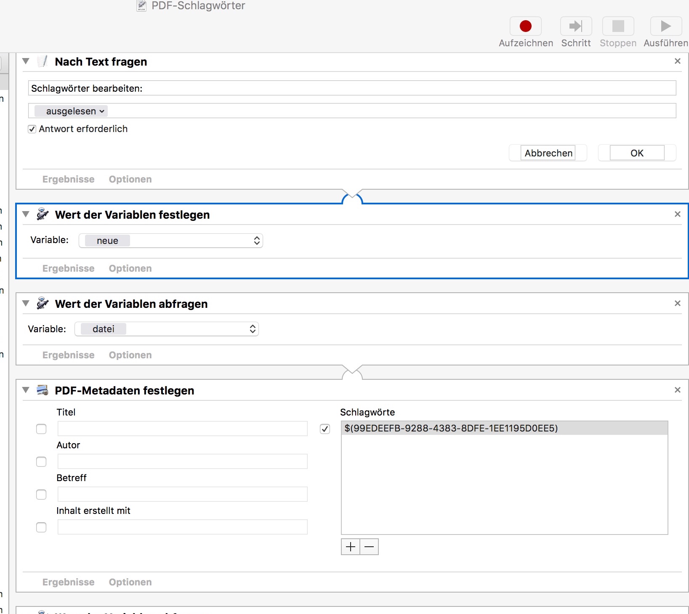This screenshot has height=614, width=689.
Task: Open Optionen tab in 'PDF-Metadaten festlegen'
Action: pyautogui.click(x=130, y=582)
